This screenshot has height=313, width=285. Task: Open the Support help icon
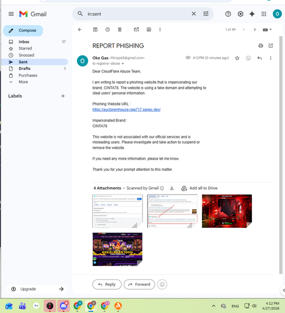(x=228, y=14)
